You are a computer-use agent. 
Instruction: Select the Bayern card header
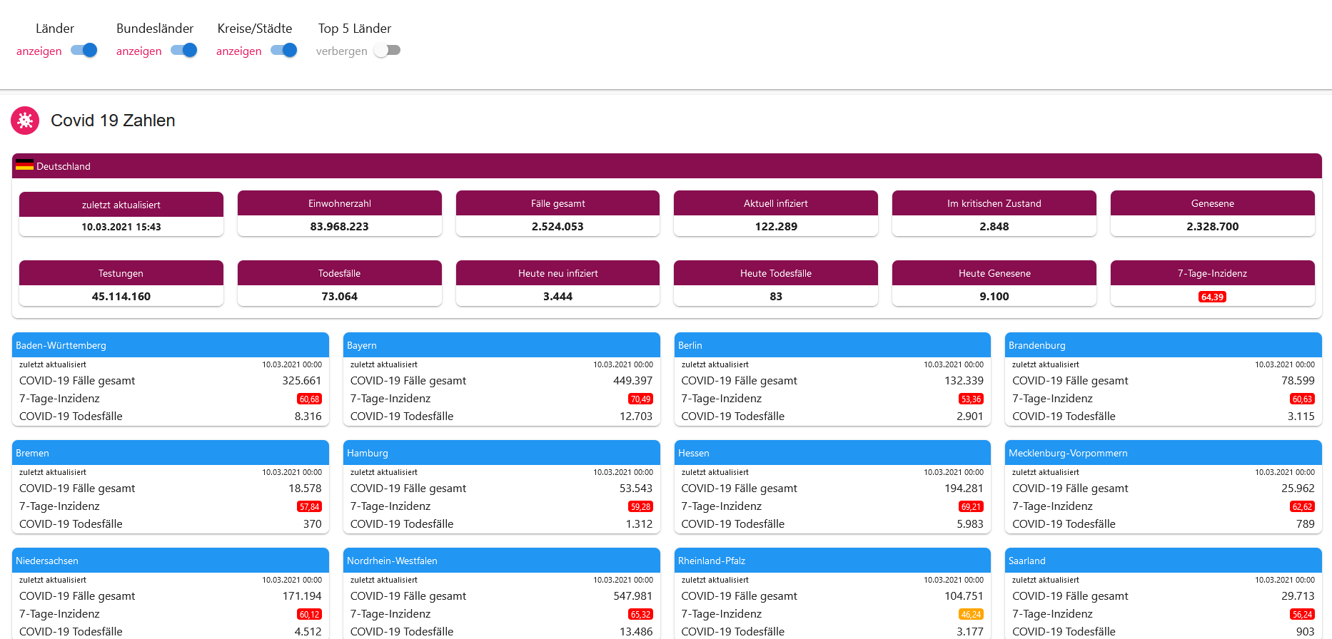tap(502, 345)
